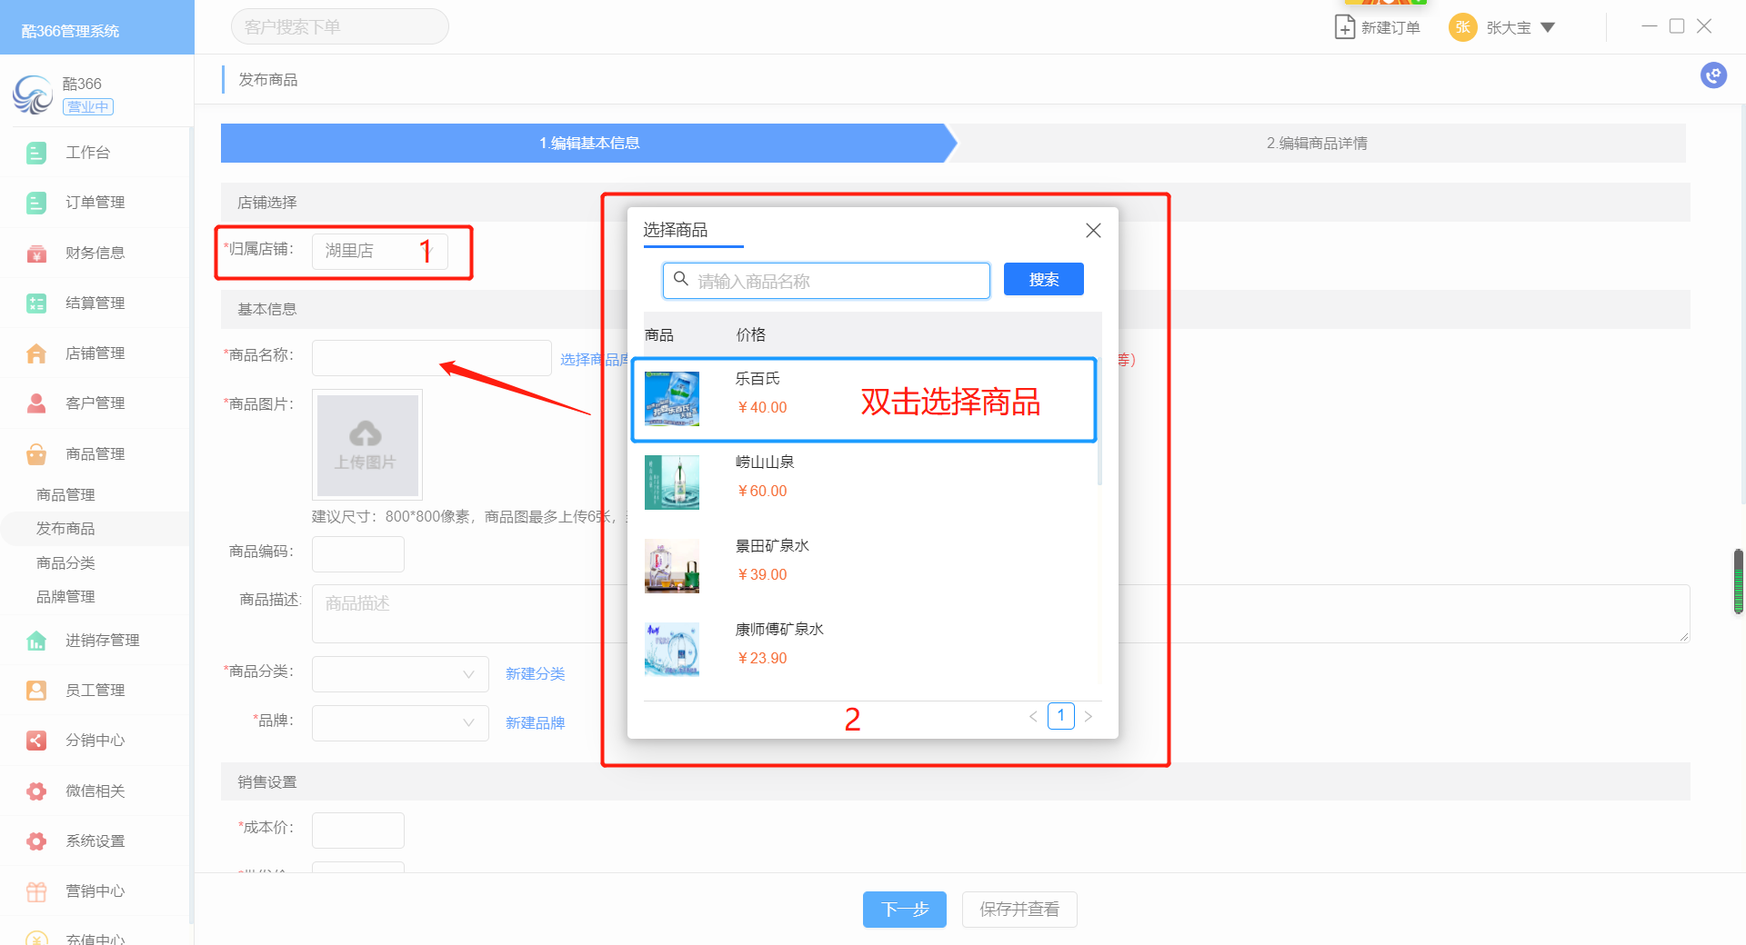
Task: Open the 张大宝 user menu arrow
Action: (1548, 28)
